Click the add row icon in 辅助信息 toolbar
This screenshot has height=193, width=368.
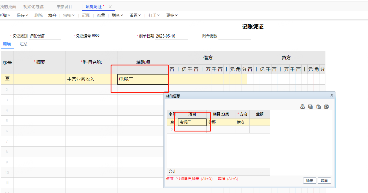[310, 107]
